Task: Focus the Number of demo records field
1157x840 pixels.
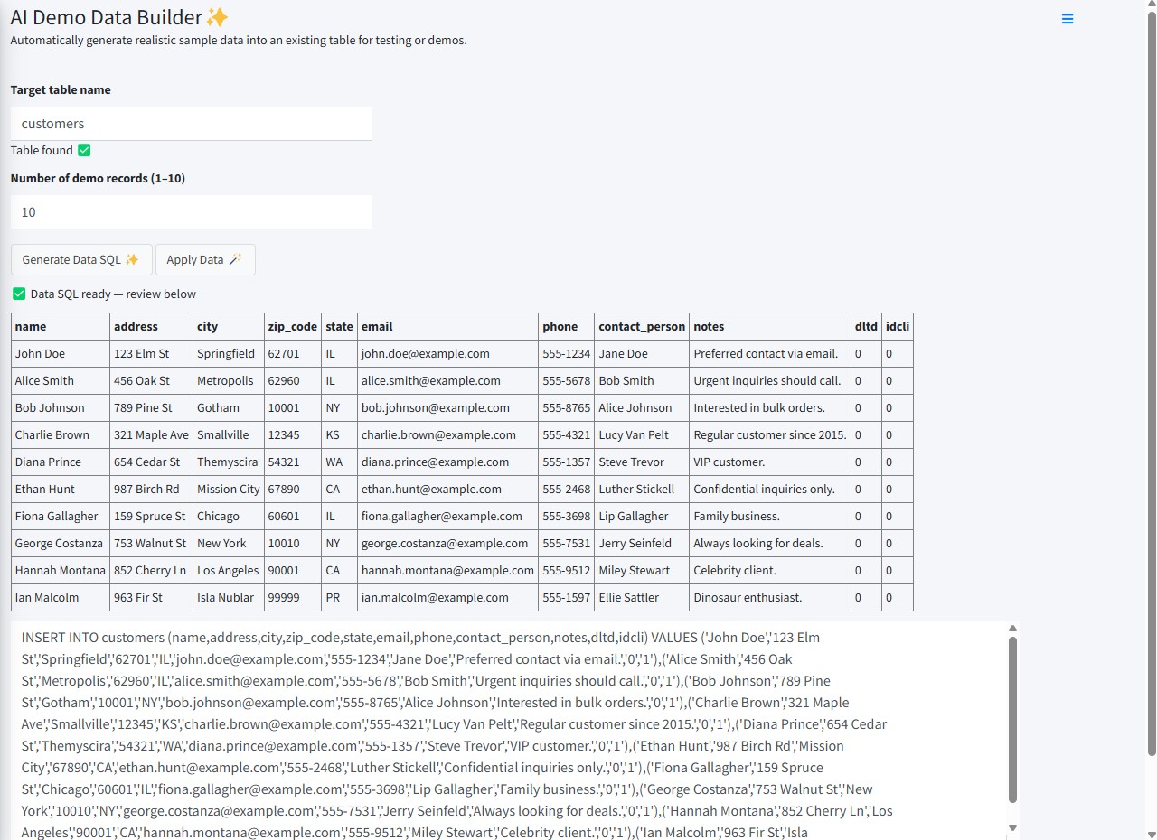Action: tap(191, 212)
